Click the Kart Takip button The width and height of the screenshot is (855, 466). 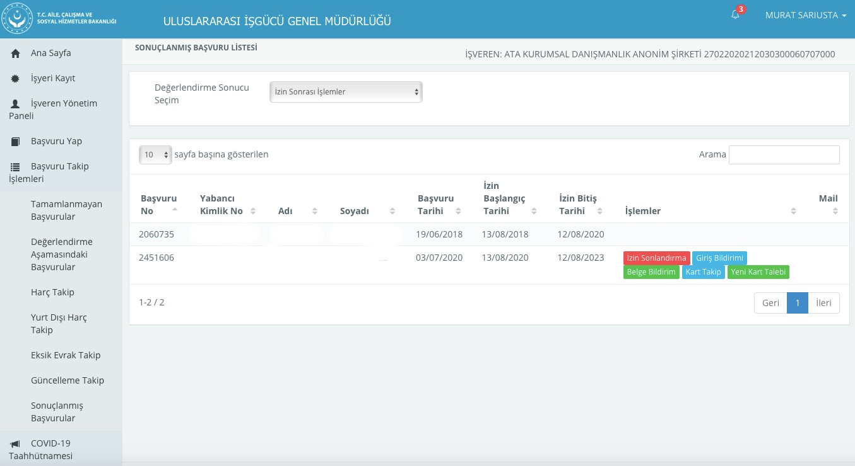pyautogui.click(x=703, y=272)
